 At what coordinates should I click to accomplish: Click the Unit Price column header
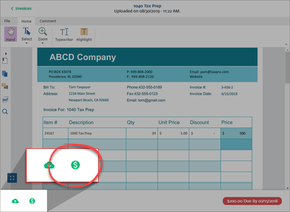tap(169, 122)
